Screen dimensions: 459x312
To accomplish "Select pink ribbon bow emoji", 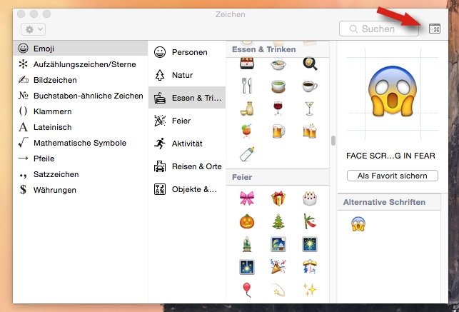I will click(x=247, y=198).
